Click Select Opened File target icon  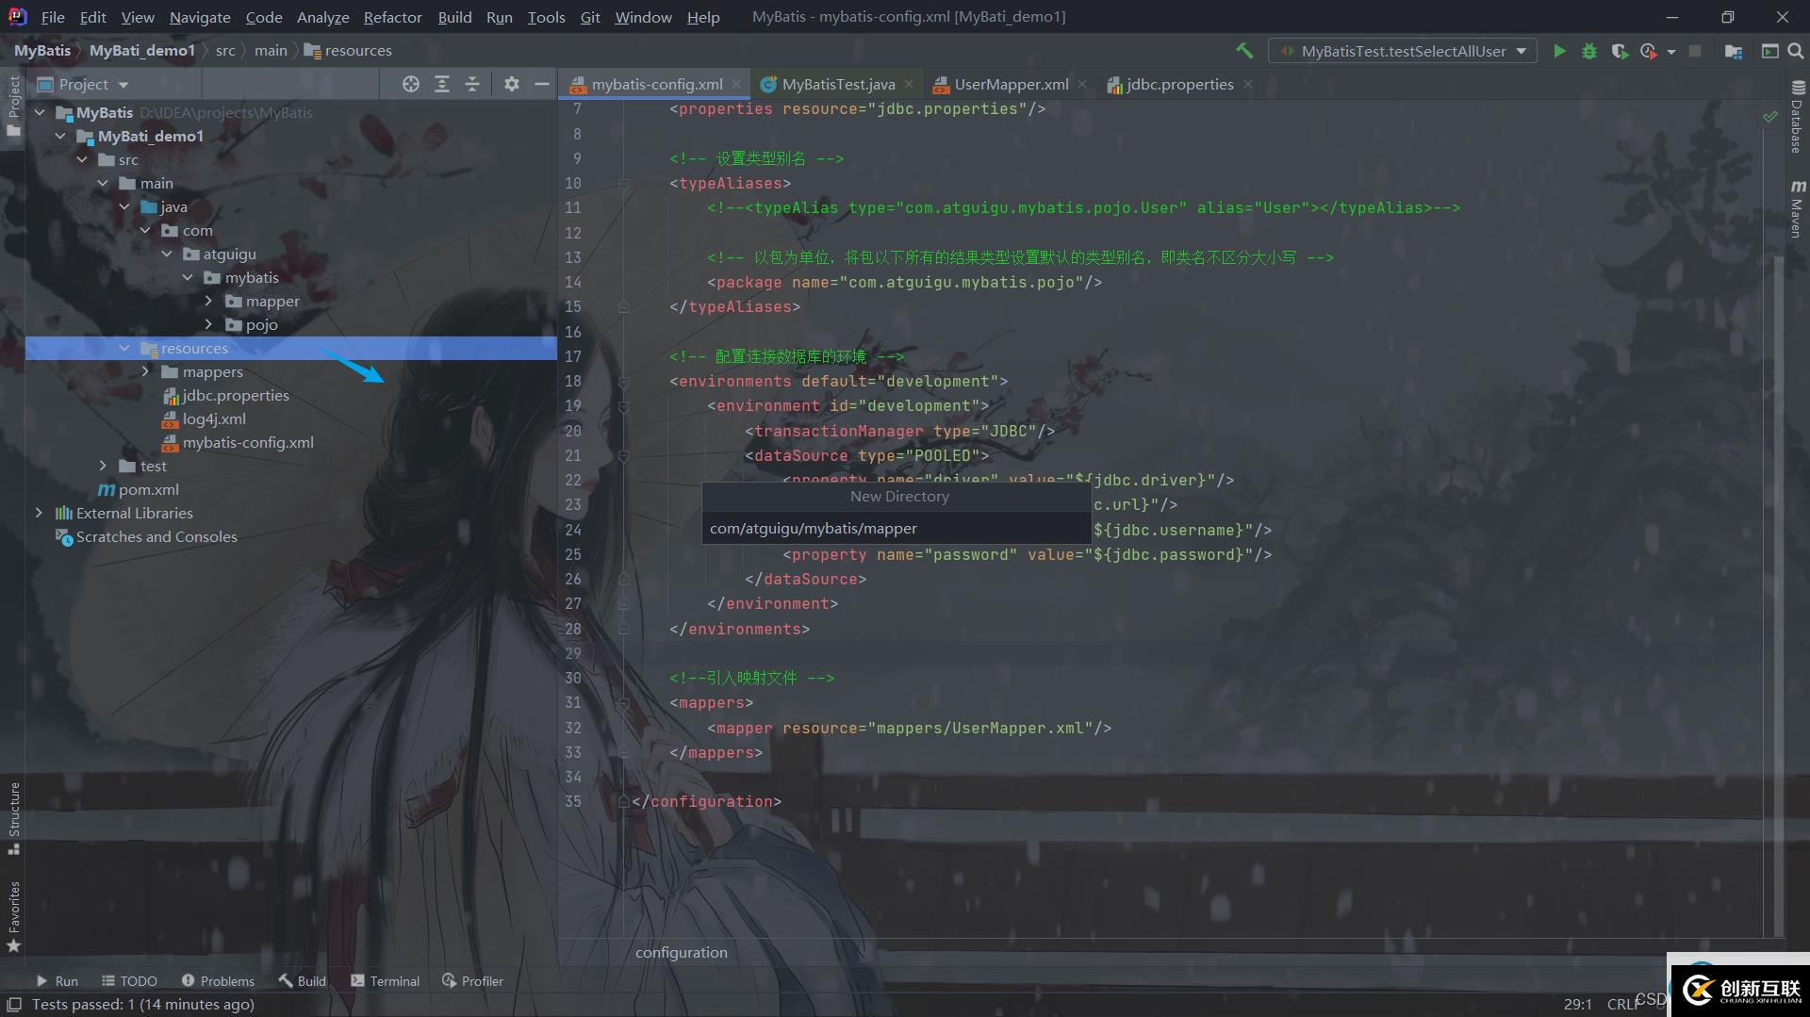(x=411, y=84)
